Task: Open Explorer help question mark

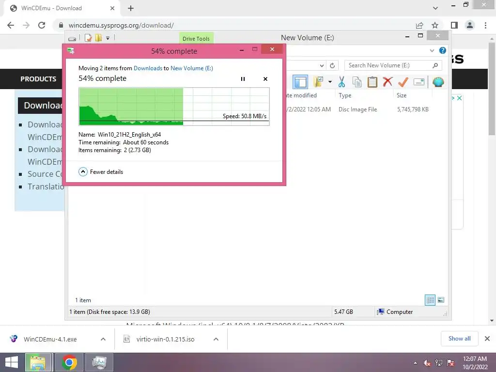Action: point(443,50)
